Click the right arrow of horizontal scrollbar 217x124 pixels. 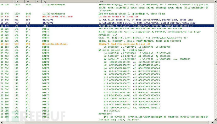pos(213,122)
